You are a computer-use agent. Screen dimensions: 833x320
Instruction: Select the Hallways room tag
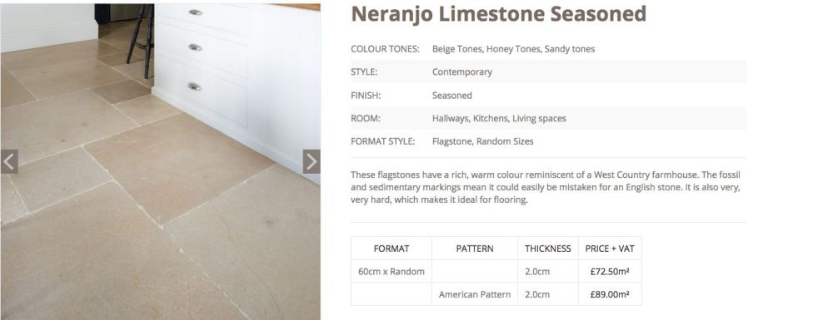[450, 119]
